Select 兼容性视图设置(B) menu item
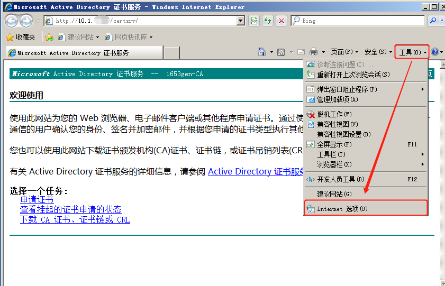Viewport: 445px width, 286px height. 366,134
